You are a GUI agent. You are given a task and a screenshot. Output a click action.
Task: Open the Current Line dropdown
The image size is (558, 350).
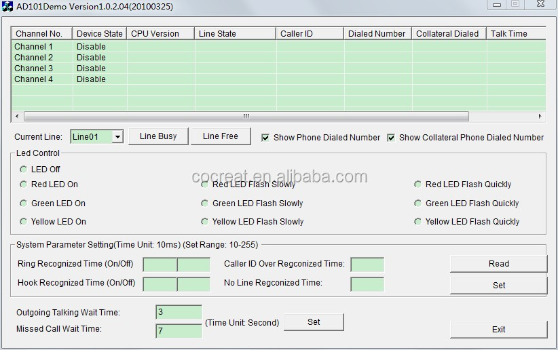[x=117, y=137]
